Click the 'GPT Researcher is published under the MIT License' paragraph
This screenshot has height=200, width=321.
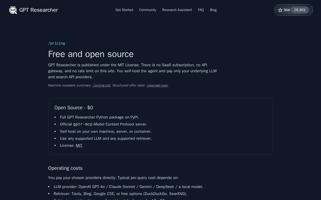tap(132, 71)
